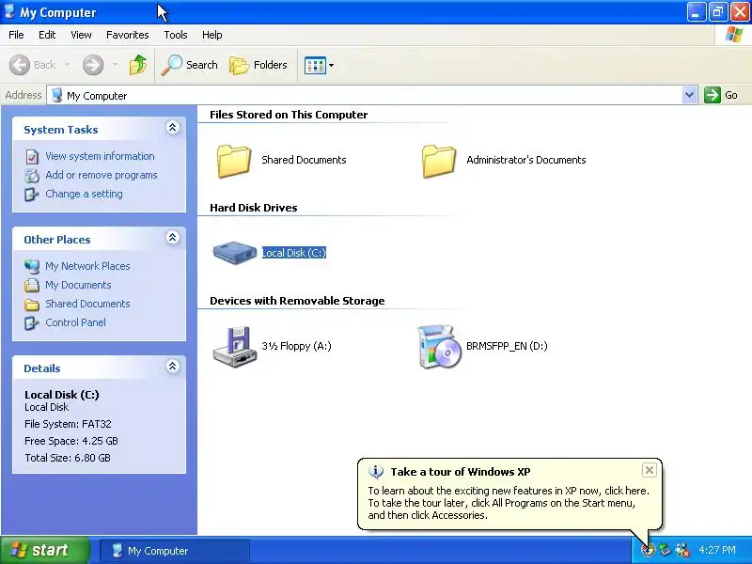Click the Safely Remove Hardware tray icon
Image resolution: width=752 pixels, height=564 pixels.
point(665,550)
